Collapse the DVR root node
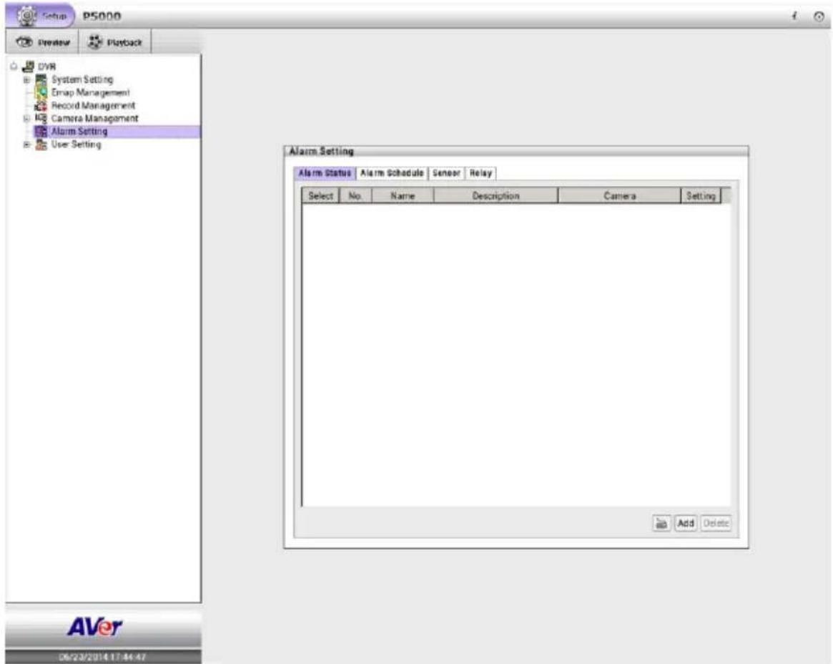833x664 pixels. pyautogui.click(x=14, y=67)
